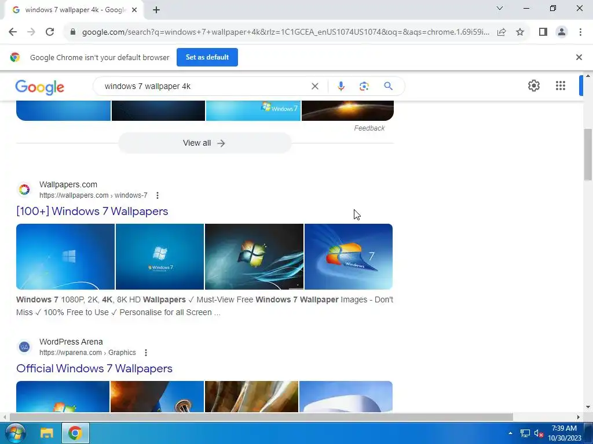Open the Google apps grid
593x444 pixels.
(x=561, y=86)
